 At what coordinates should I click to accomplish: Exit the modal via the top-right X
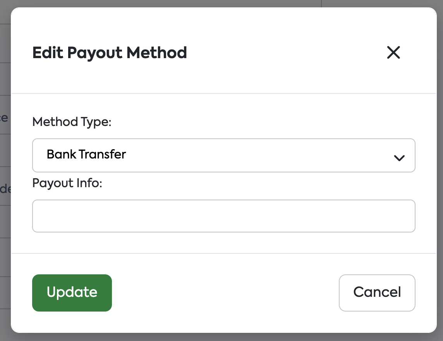pyautogui.click(x=393, y=52)
